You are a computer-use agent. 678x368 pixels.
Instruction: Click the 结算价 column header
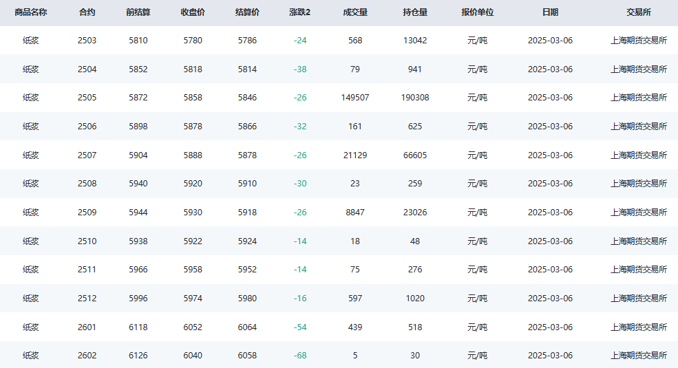pos(247,12)
